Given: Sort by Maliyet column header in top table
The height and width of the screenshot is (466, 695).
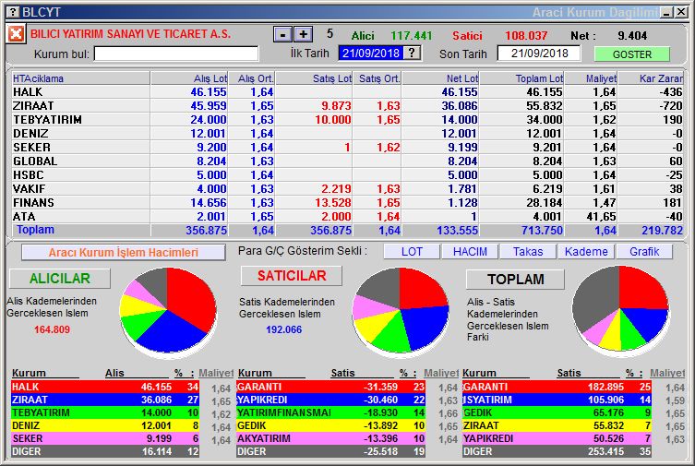Looking at the screenshot, I should click(592, 78).
